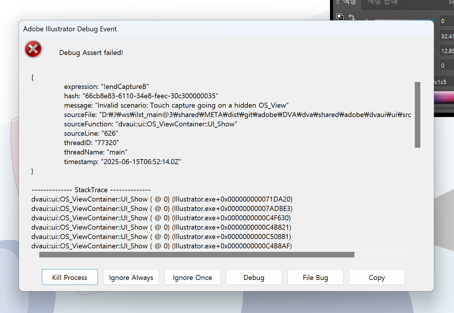Click the vertical scrollbar thumb in the log
Screen dimensions: 454x313
tap(417, 115)
